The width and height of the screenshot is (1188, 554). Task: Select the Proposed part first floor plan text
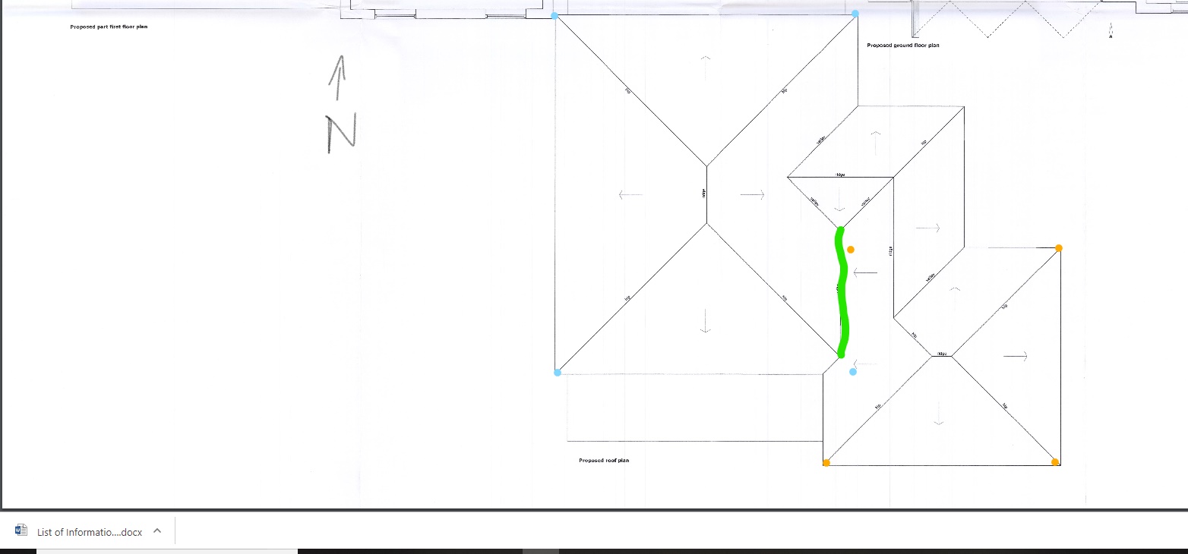[108, 27]
